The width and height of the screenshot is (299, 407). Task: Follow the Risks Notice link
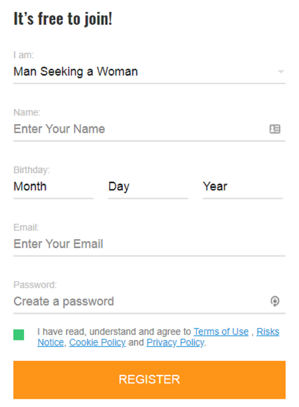(x=268, y=332)
